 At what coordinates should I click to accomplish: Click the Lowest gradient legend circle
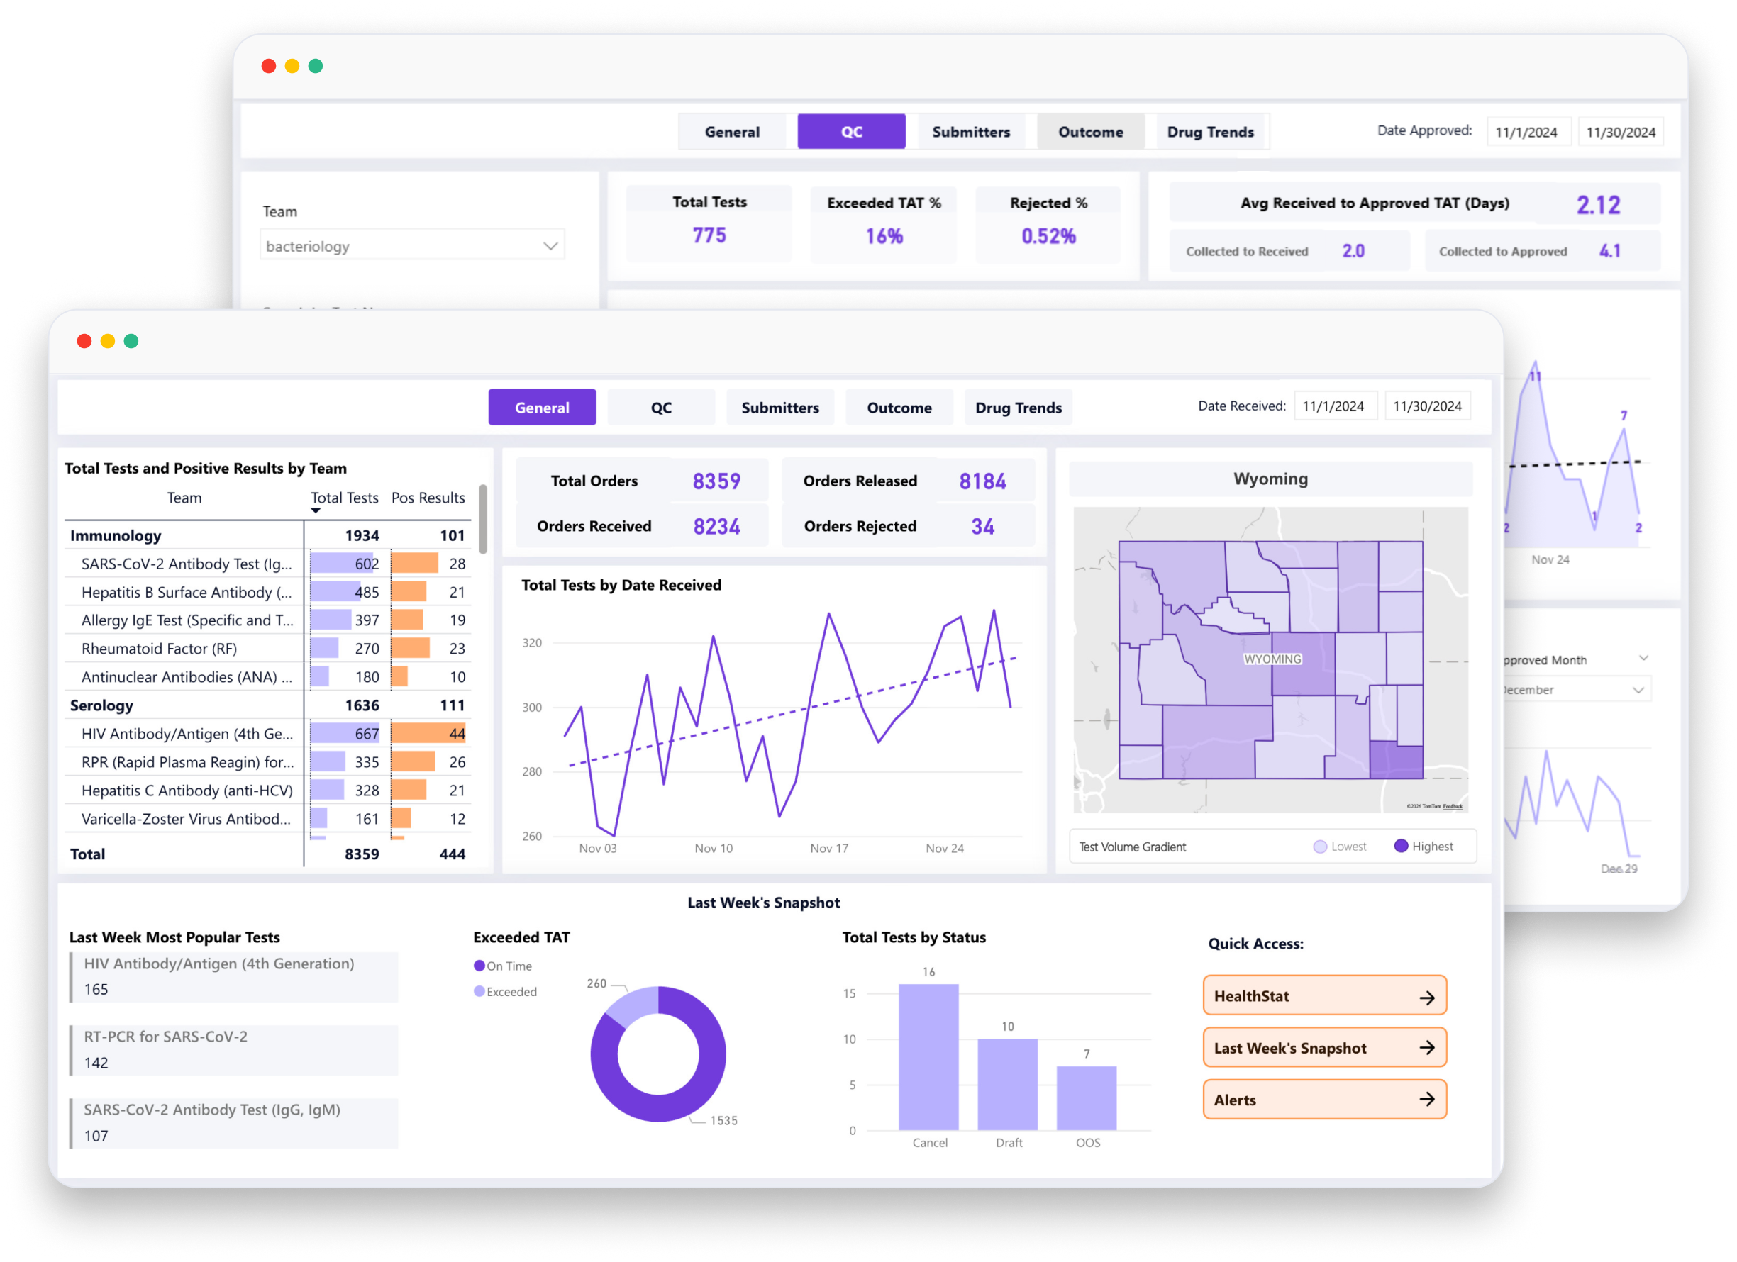pyautogui.click(x=1320, y=847)
